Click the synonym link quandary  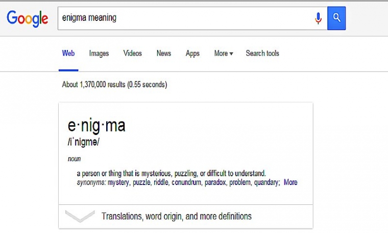tap(266, 182)
